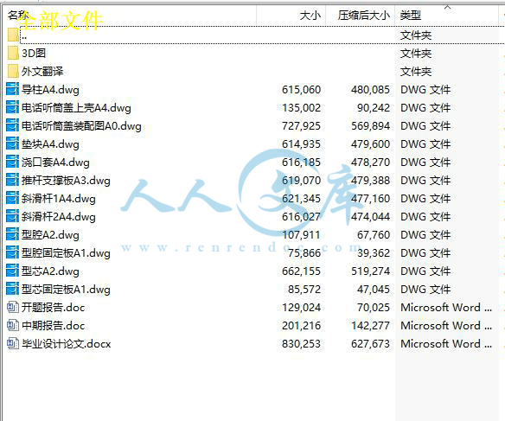Click the DWG icon of 斜滑杆2A4.dwg
The height and width of the screenshot is (421, 505).
pyautogui.click(x=13, y=217)
